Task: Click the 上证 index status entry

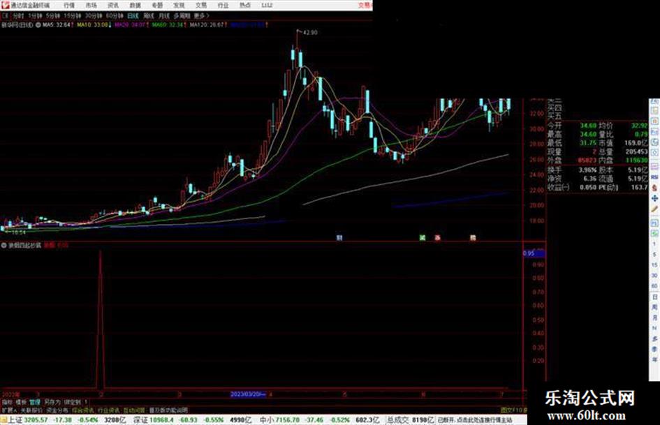Action: click(x=53, y=420)
